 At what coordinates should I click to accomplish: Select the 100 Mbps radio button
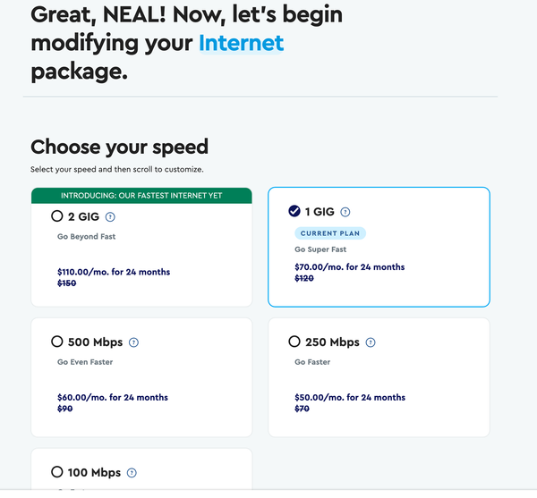click(57, 472)
